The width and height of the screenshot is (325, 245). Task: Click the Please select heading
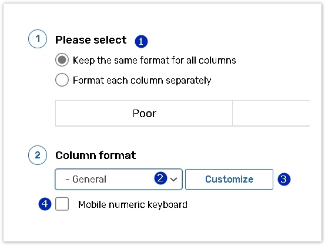(91, 40)
